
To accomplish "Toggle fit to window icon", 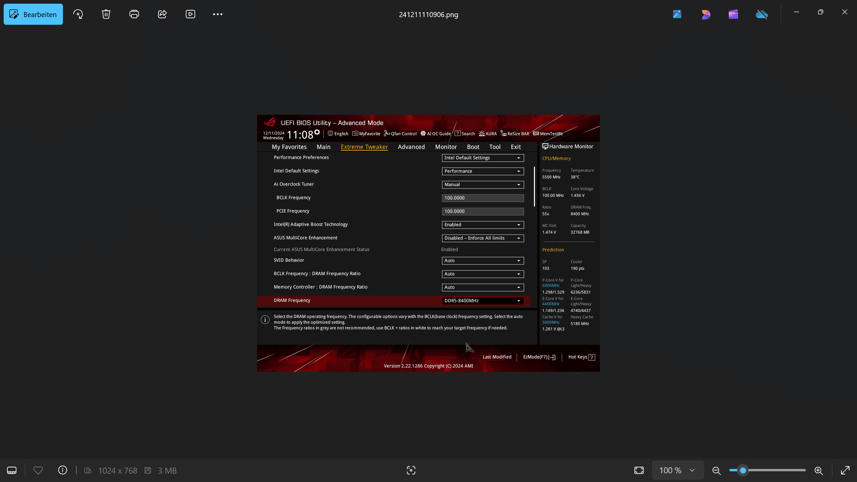I will point(639,470).
